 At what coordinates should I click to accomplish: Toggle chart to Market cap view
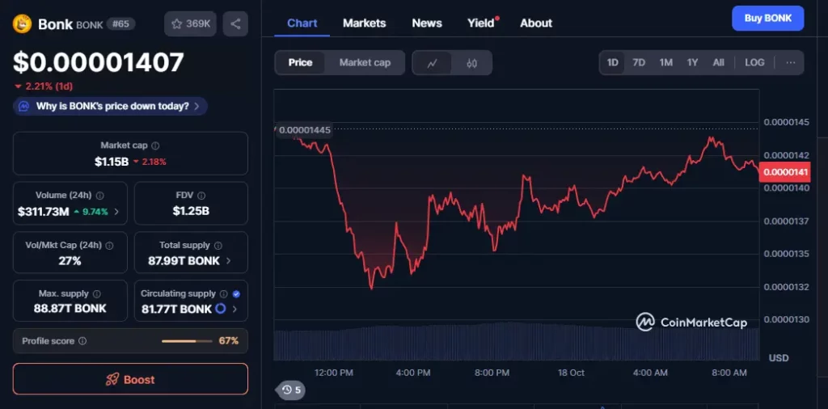pyautogui.click(x=364, y=62)
